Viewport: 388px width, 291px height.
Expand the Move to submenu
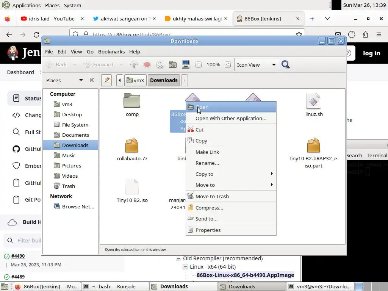pyautogui.click(x=231, y=185)
